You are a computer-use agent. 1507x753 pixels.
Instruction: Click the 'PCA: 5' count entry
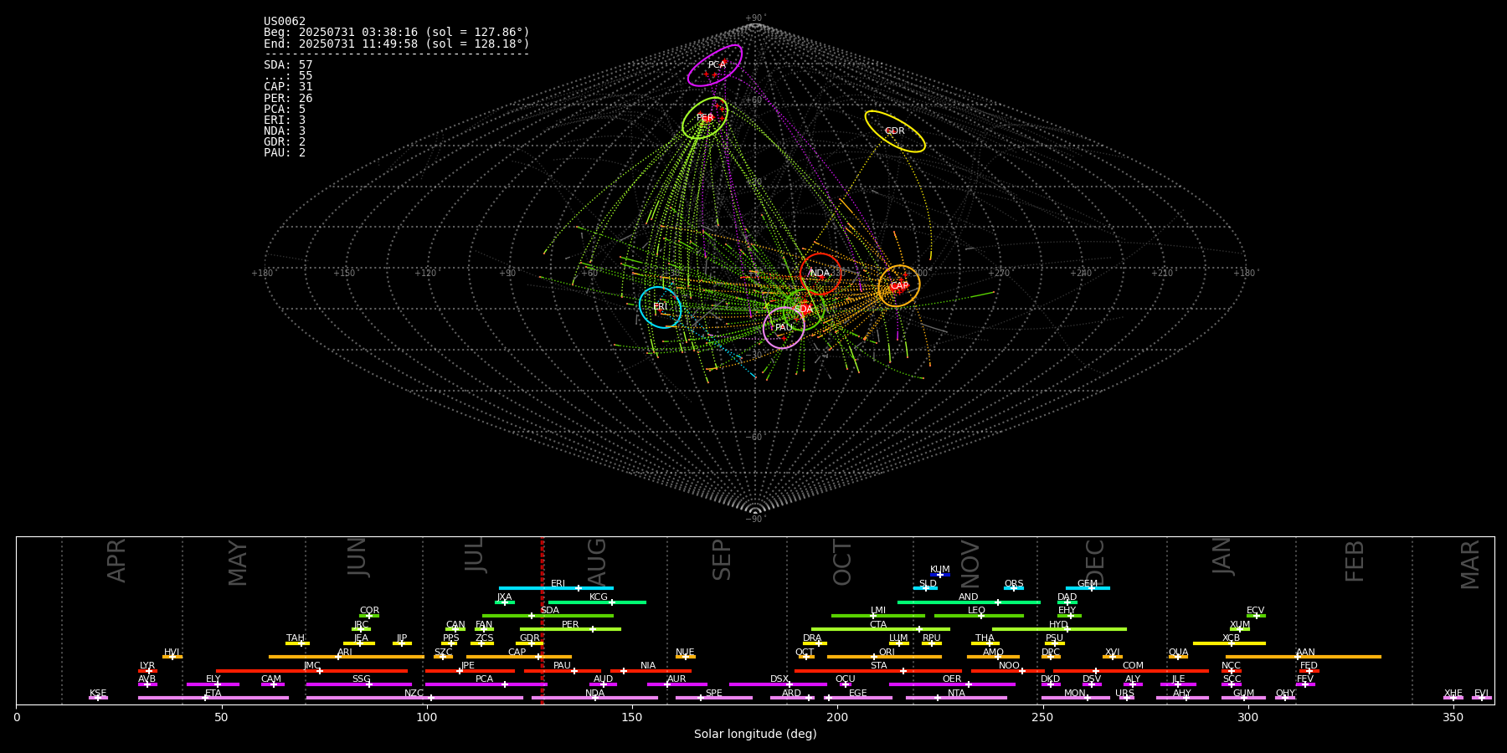click(285, 110)
